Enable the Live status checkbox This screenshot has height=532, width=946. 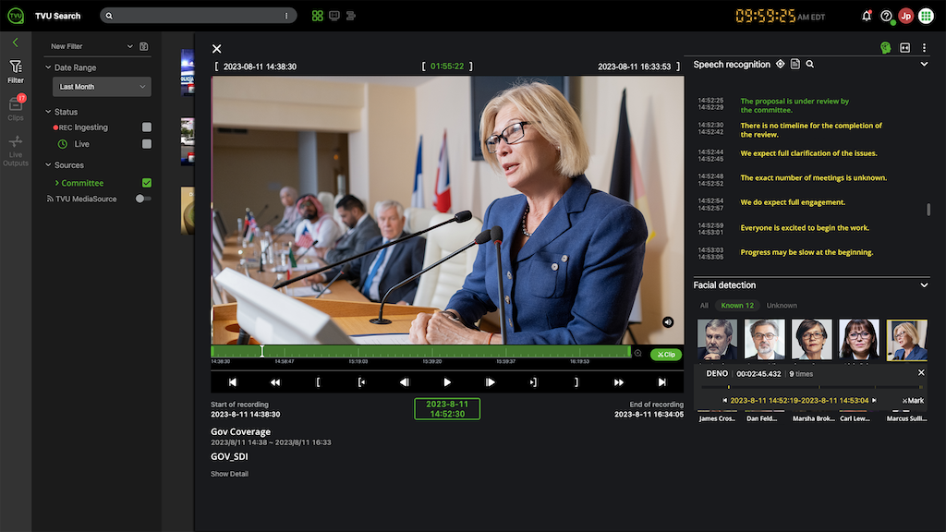(145, 143)
